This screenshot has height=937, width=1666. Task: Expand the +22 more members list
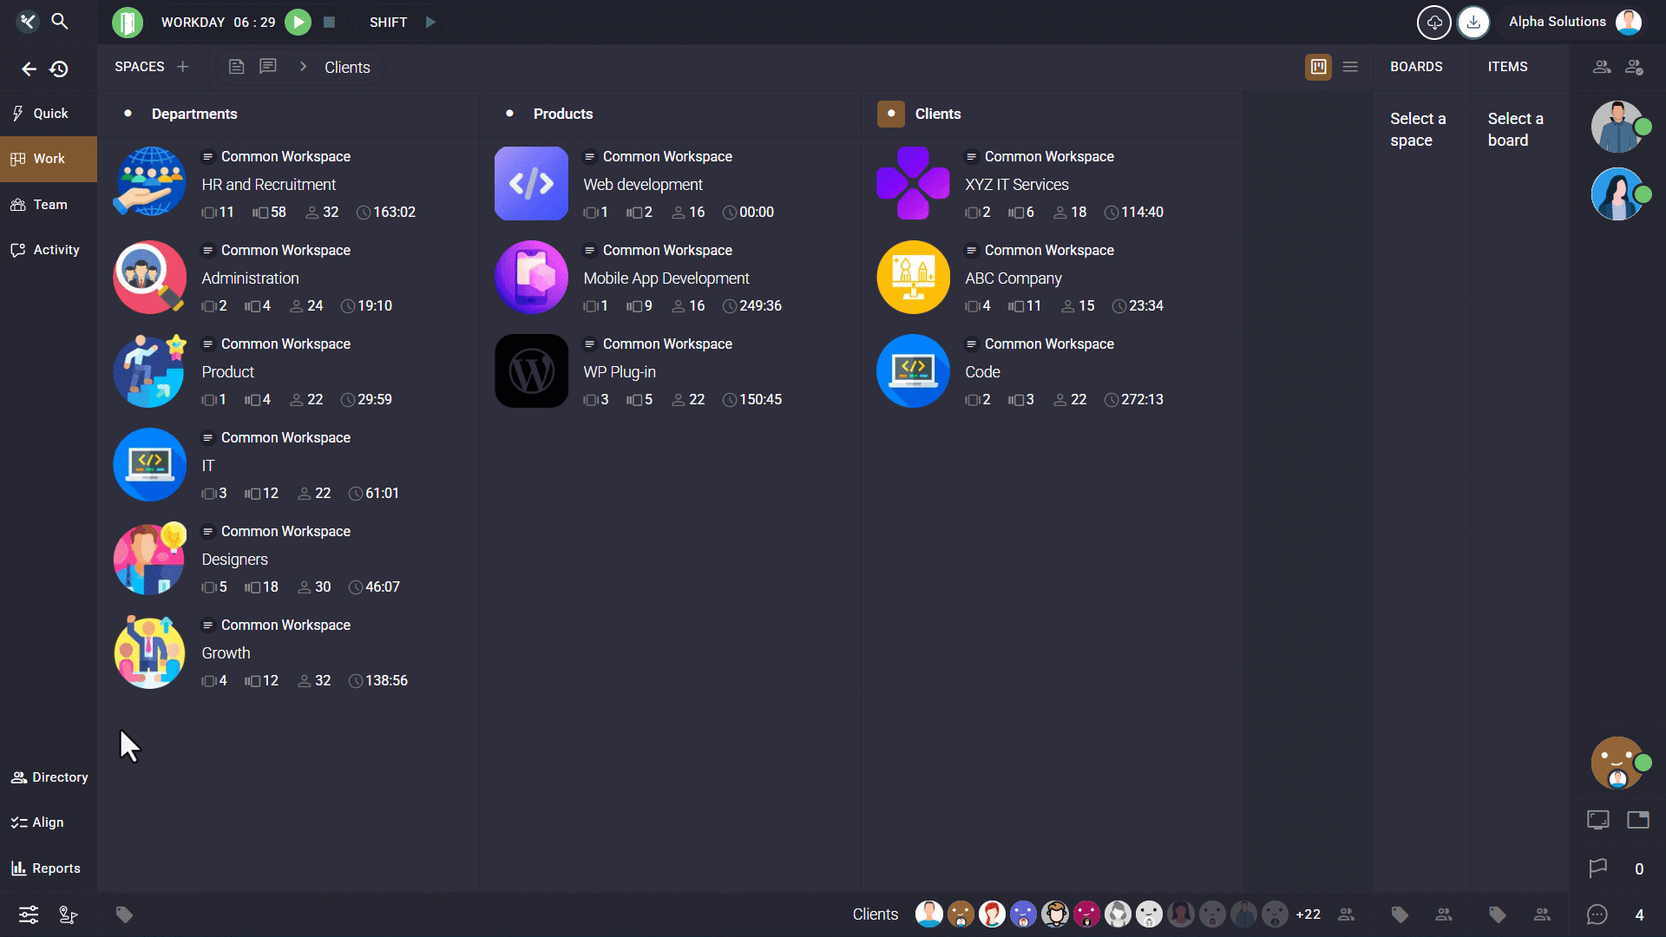pyautogui.click(x=1308, y=914)
